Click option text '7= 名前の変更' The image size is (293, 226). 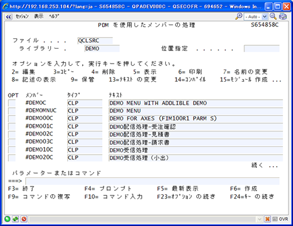pyautogui.click(x=245, y=72)
